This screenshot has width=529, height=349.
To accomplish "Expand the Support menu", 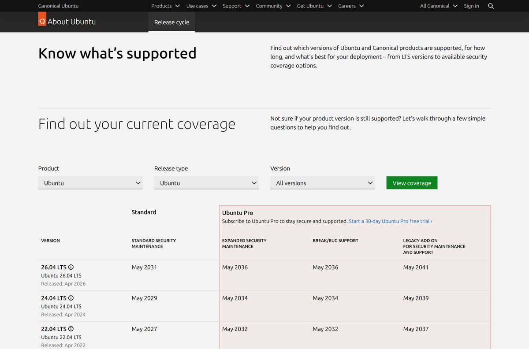I will (x=236, y=6).
